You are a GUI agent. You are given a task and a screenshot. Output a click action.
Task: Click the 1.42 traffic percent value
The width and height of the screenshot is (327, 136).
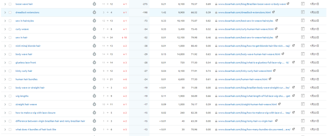(x=164, y=12)
